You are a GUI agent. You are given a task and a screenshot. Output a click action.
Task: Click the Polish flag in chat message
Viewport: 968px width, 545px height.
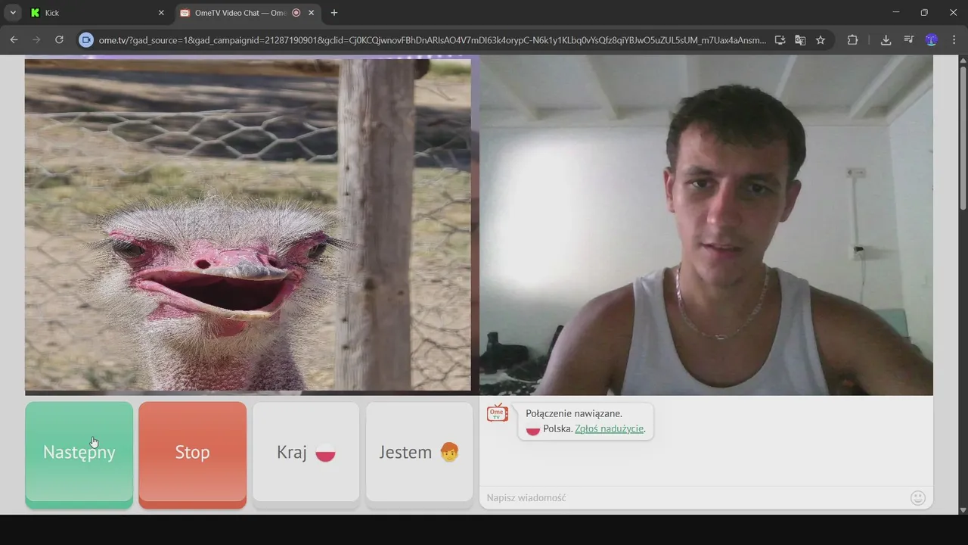coord(532,429)
